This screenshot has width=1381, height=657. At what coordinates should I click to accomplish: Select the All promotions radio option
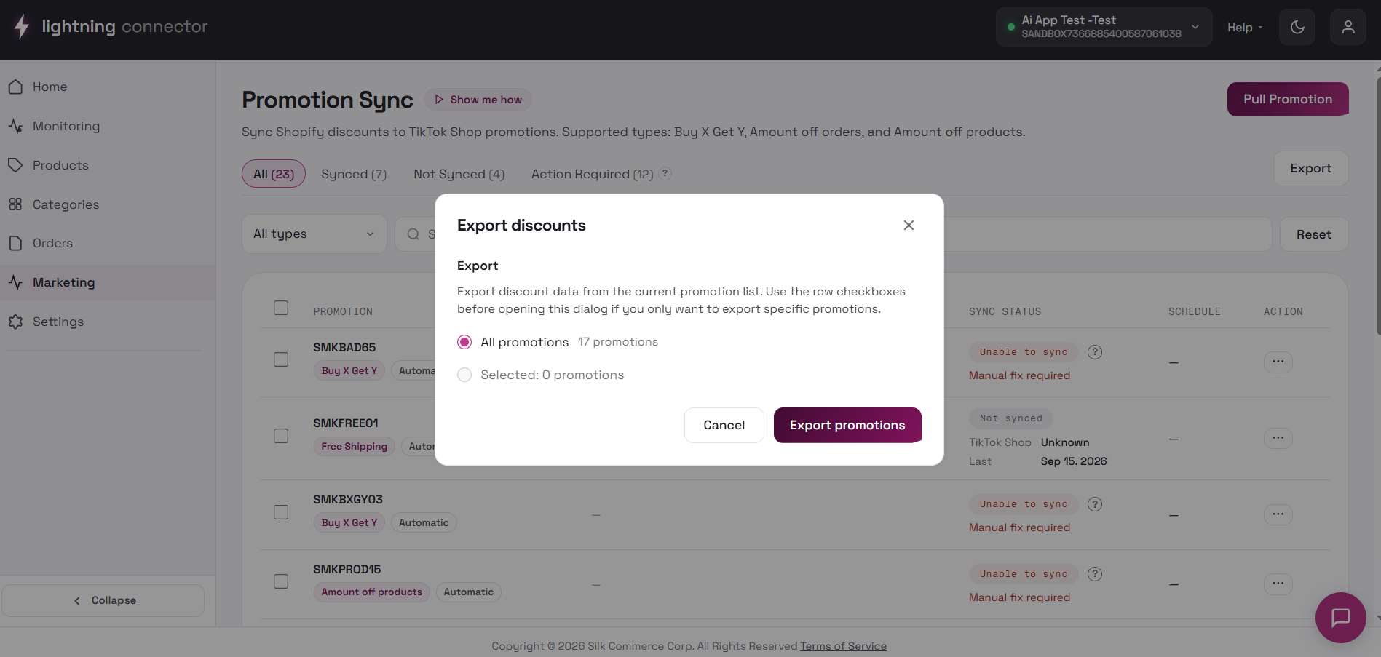(464, 342)
